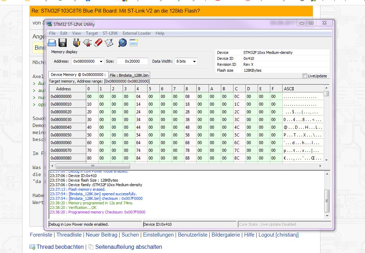Click address row 0x08000040
The height and width of the screenshot is (253, 365).
[68, 127]
